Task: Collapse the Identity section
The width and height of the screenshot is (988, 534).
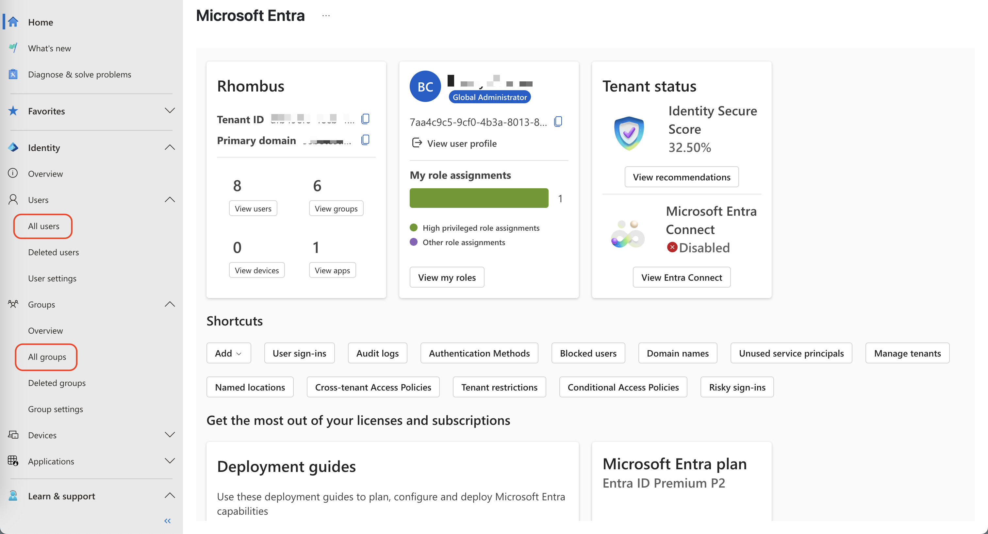Action: (x=170, y=147)
